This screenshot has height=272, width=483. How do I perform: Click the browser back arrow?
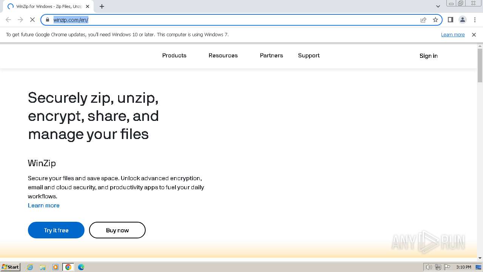[8, 20]
